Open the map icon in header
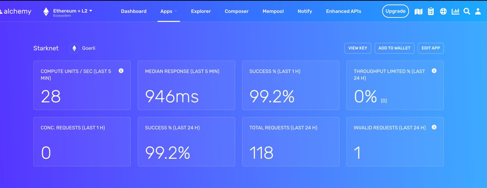Image resolution: width=487 pixels, height=188 pixels. (418, 12)
